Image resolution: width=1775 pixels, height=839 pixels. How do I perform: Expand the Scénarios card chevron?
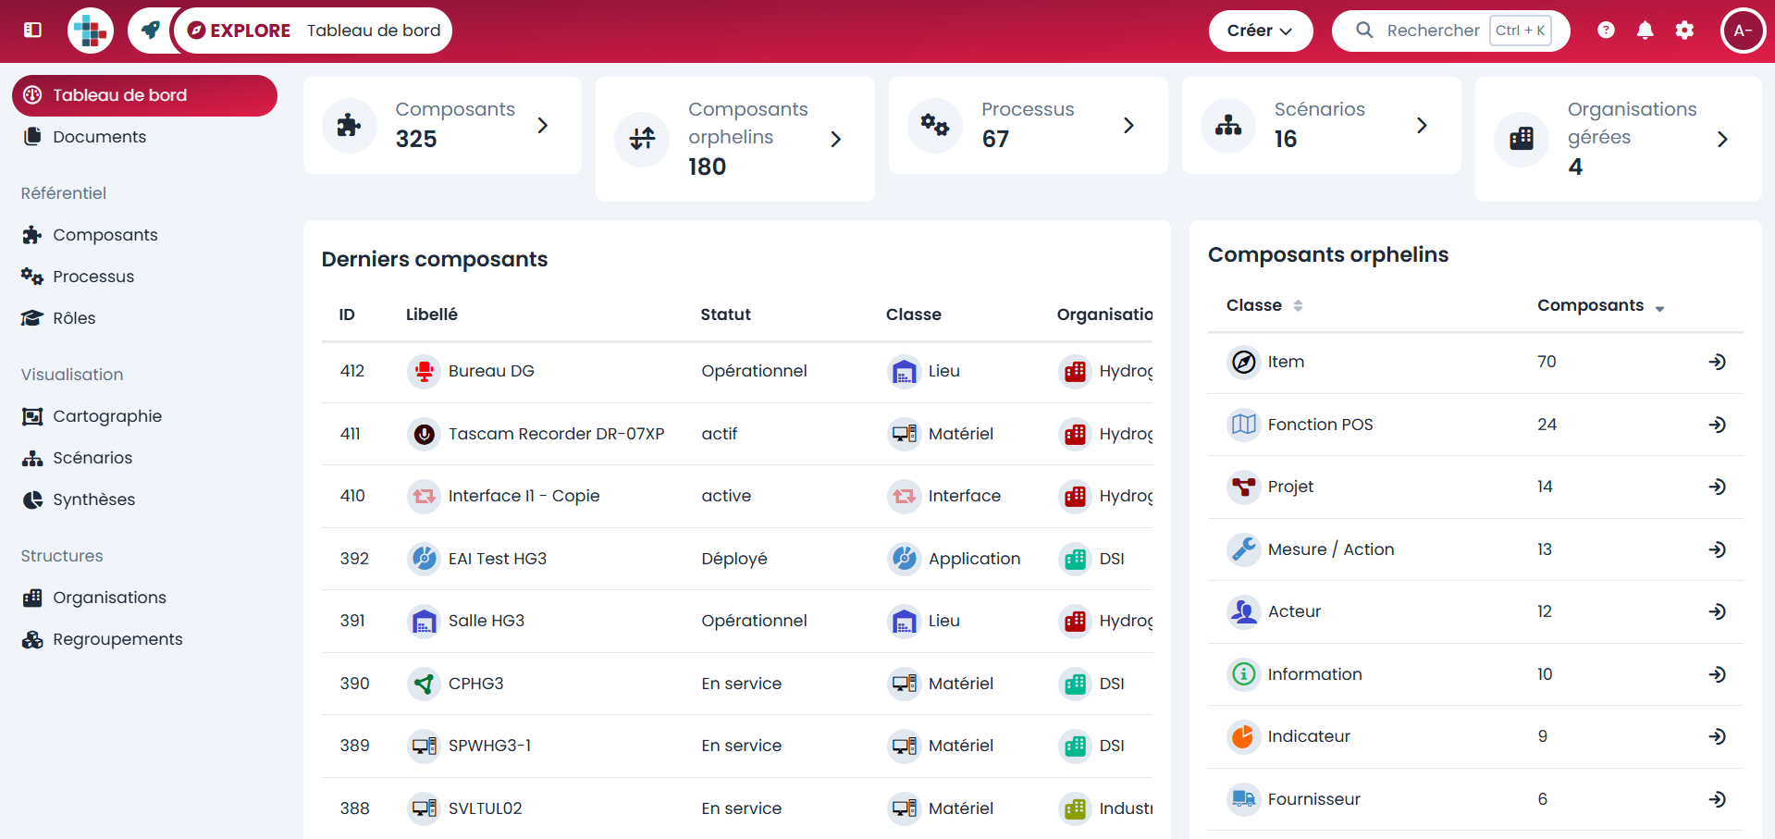tap(1422, 125)
